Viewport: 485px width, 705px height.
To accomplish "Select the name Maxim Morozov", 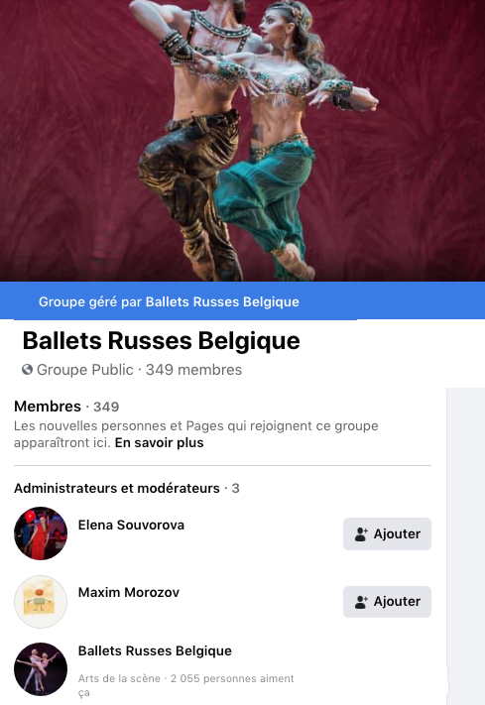I will (129, 593).
